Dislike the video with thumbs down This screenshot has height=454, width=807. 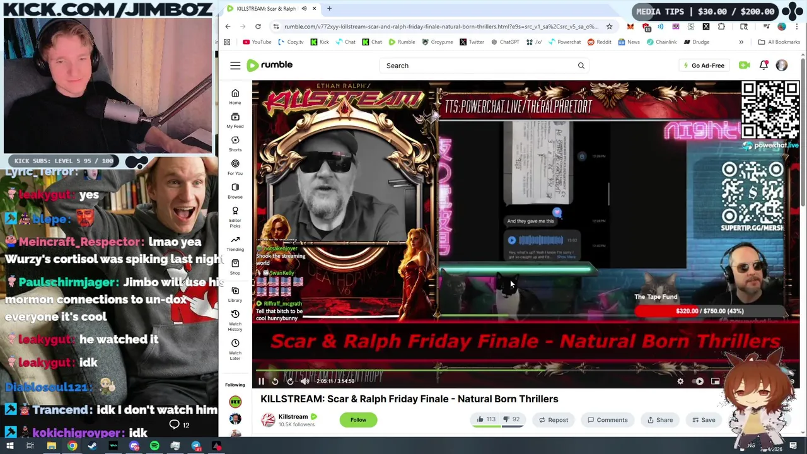(x=511, y=420)
